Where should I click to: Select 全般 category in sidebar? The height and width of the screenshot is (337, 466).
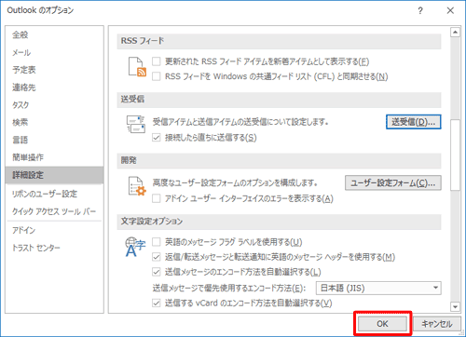(54, 34)
